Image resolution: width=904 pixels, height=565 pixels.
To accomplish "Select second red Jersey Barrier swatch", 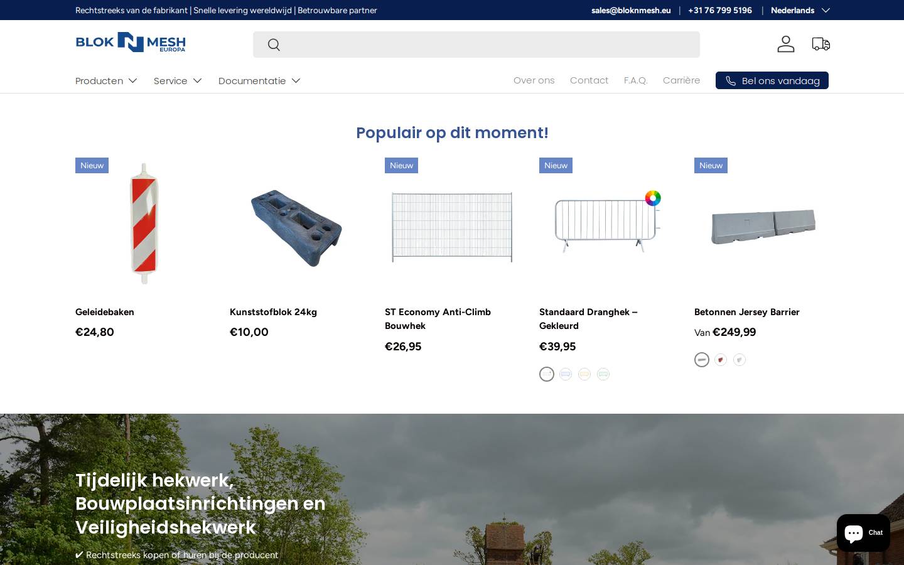I will pos(721,360).
